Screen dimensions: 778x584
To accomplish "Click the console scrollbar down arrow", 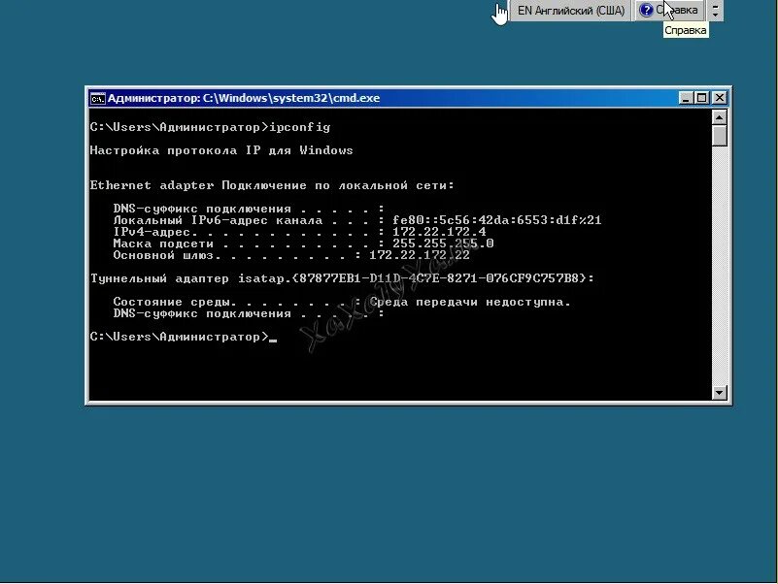I will click(x=720, y=393).
